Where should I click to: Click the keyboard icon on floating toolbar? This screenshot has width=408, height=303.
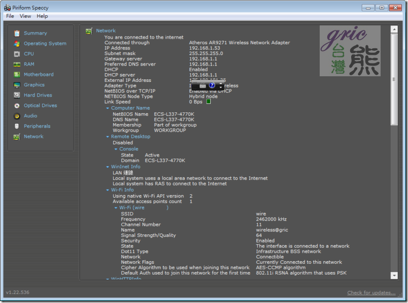[x=202, y=85]
